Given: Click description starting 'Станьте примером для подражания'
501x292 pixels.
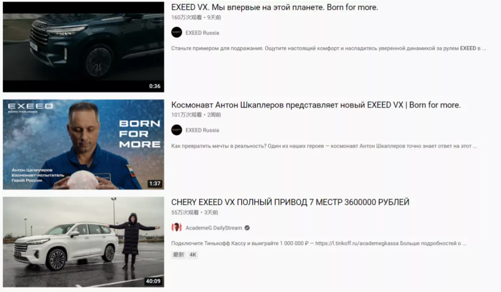Looking at the screenshot, I should pyautogui.click(x=328, y=49).
